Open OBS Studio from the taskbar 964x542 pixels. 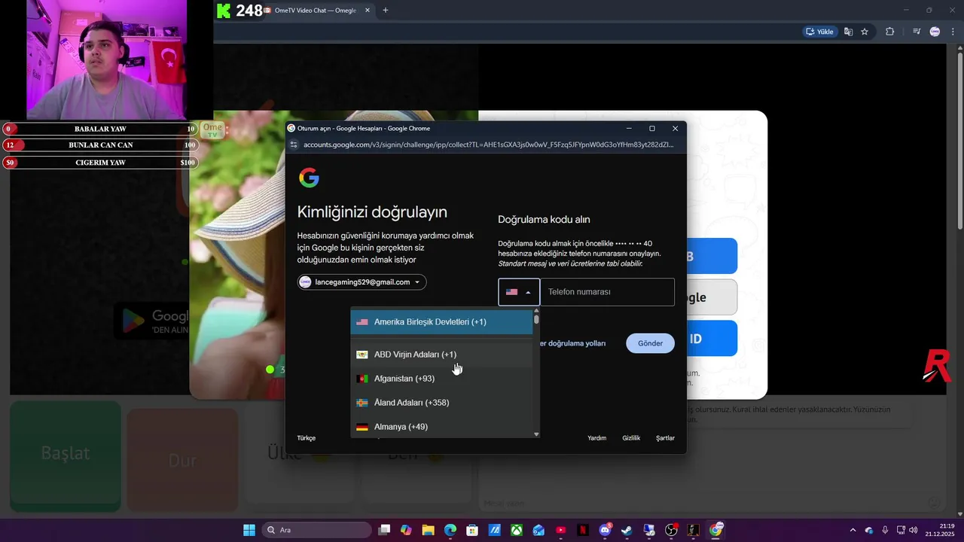(671, 530)
